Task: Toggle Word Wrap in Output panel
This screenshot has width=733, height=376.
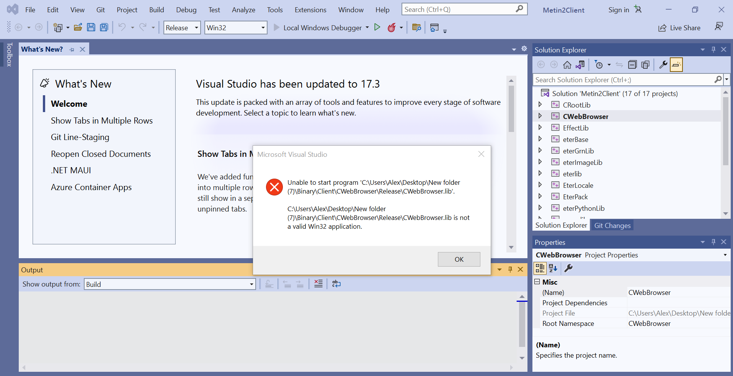Action: click(x=336, y=284)
